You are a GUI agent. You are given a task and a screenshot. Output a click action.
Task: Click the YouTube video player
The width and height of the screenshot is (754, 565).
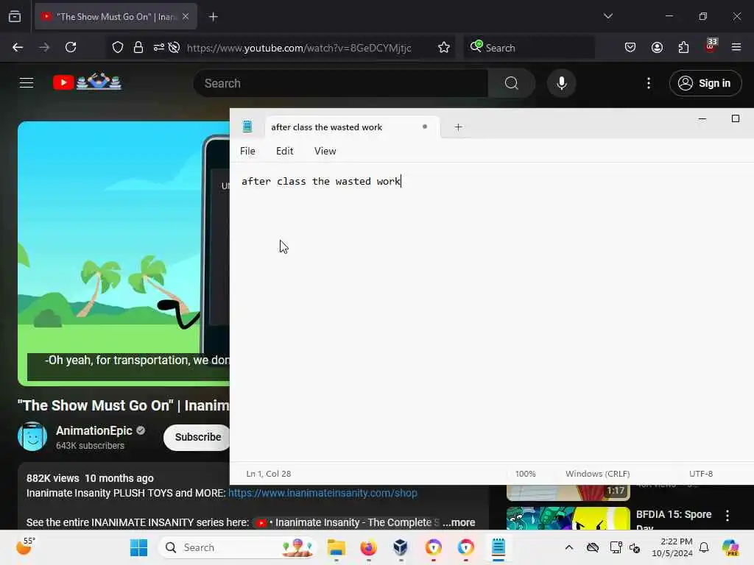tap(124, 253)
